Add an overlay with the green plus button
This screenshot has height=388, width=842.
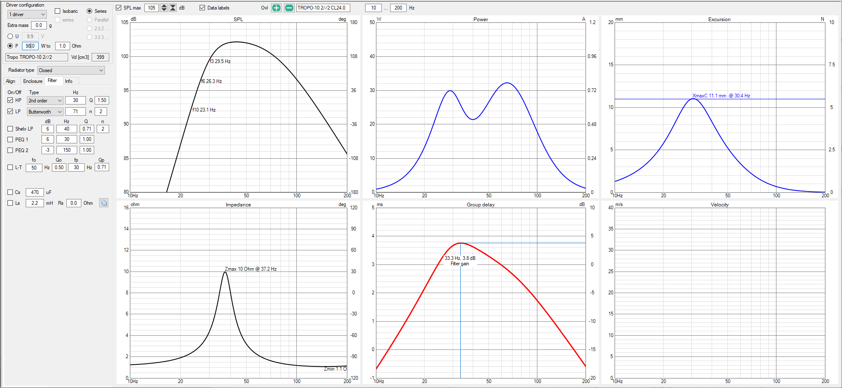click(x=276, y=8)
